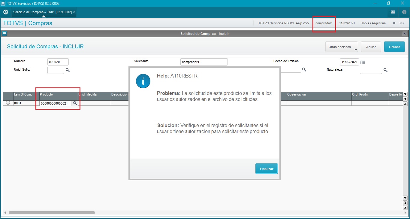Click the date 11/02/2021 in header

(x=347, y=23)
